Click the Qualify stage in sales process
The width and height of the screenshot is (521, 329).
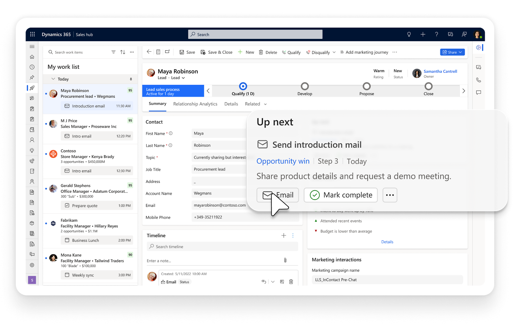[243, 87]
